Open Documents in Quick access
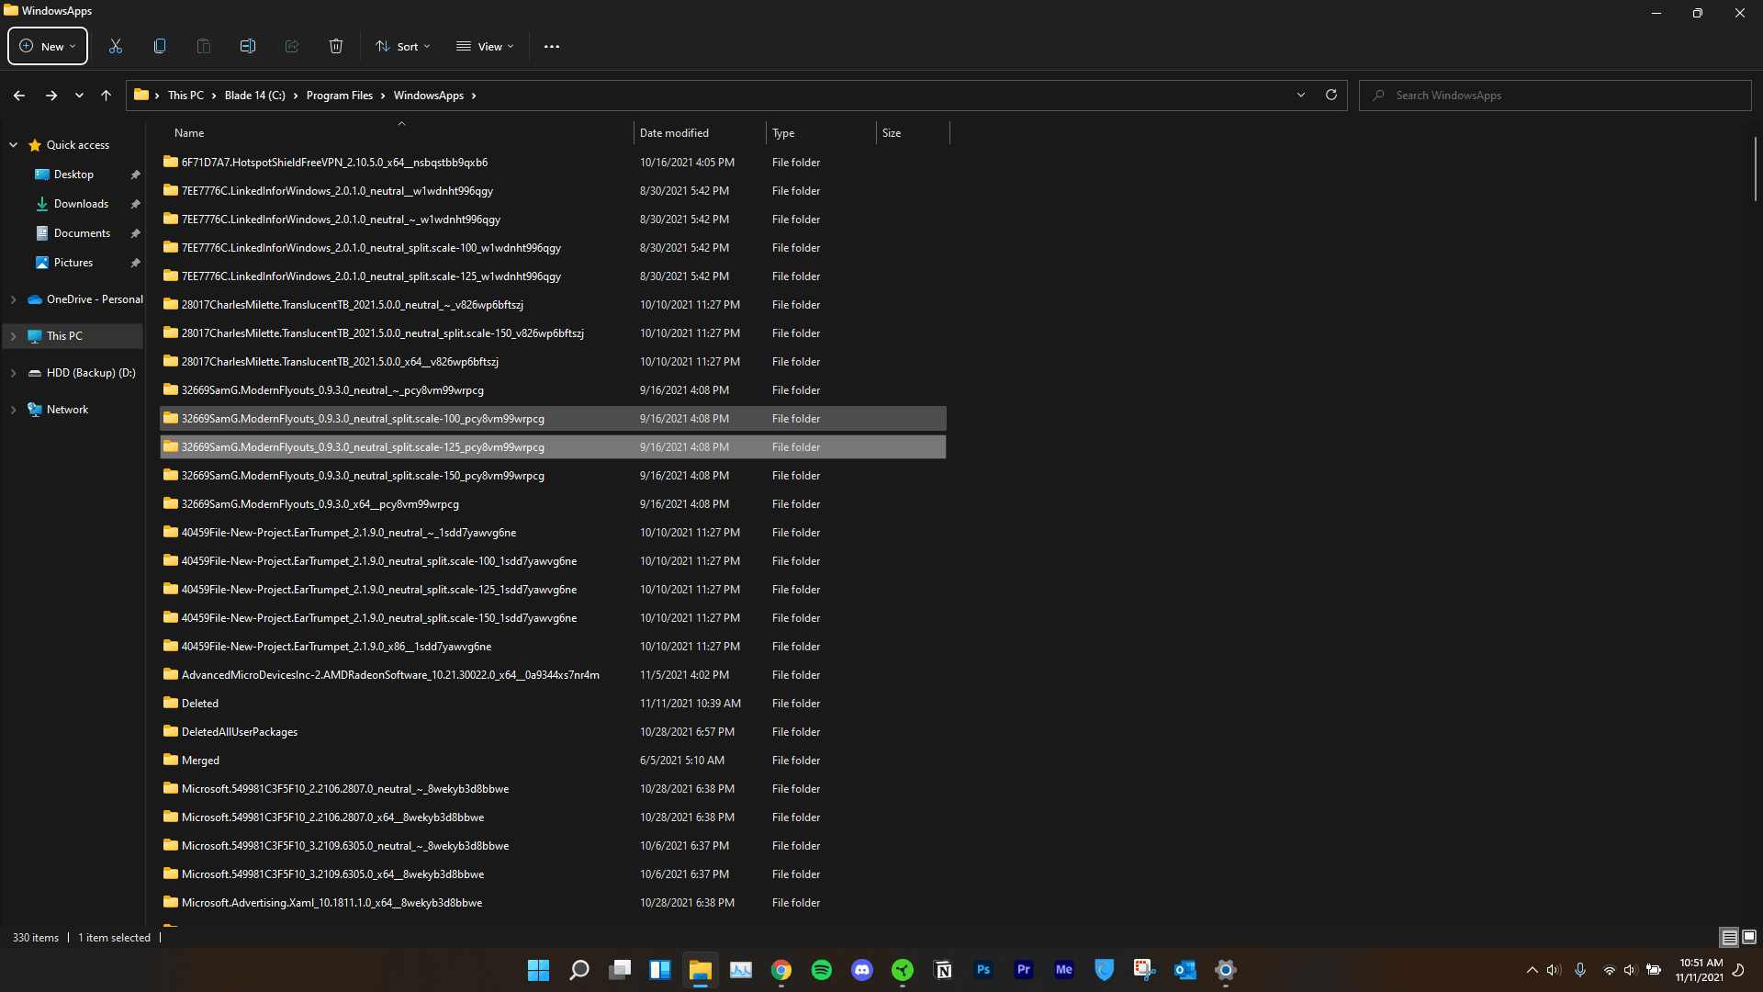1763x992 pixels. [82, 233]
